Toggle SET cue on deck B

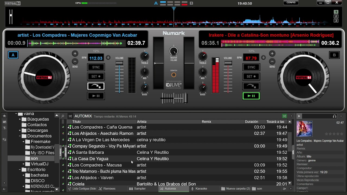(251, 76)
